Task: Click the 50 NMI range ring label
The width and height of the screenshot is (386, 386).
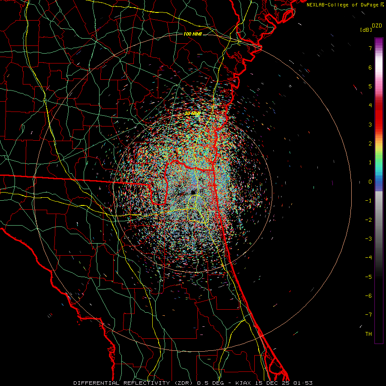Action: coord(193,114)
